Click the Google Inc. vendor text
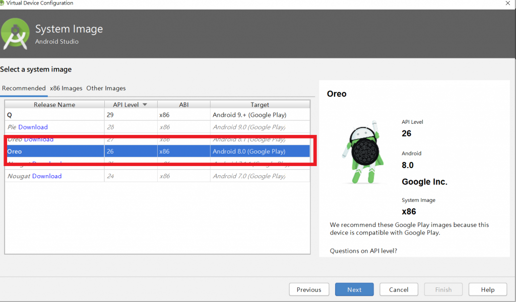This screenshot has width=516, height=302. 424,182
